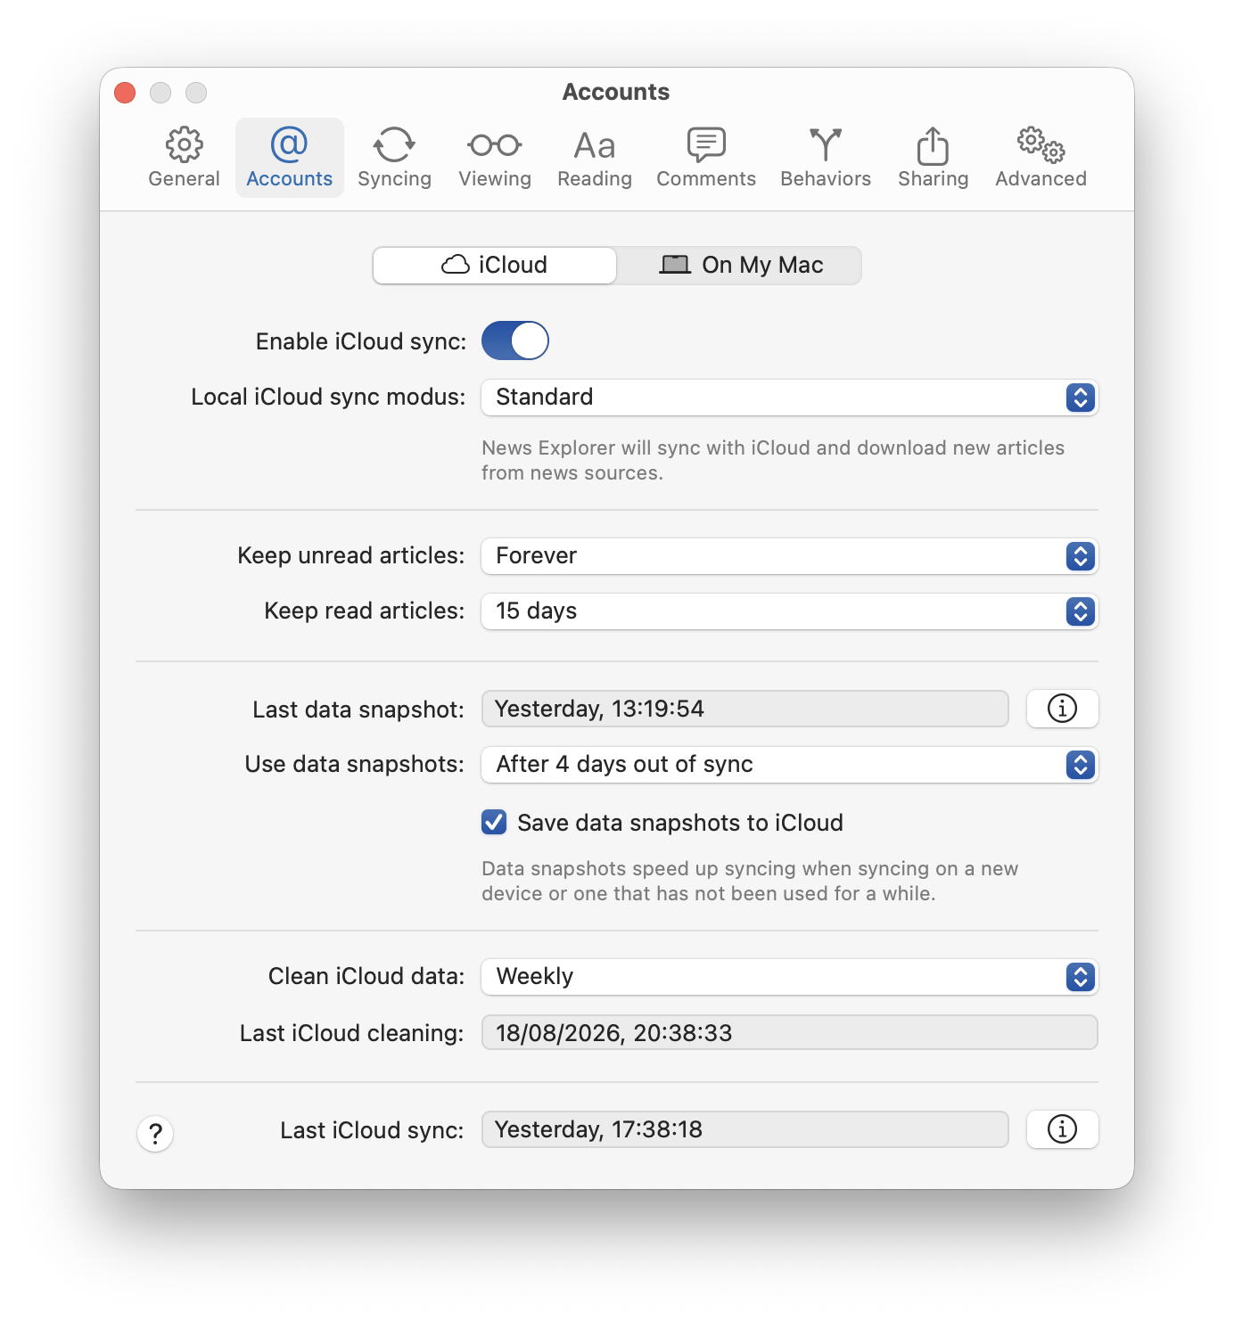1234x1321 pixels.
Task: Open the Use data snapshots dropdown
Action: coord(790,765)
